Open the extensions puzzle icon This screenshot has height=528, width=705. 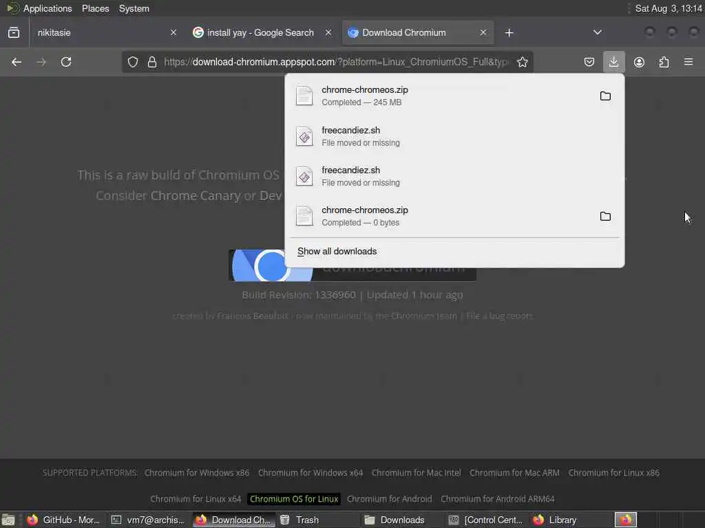[x=664, y=62]
